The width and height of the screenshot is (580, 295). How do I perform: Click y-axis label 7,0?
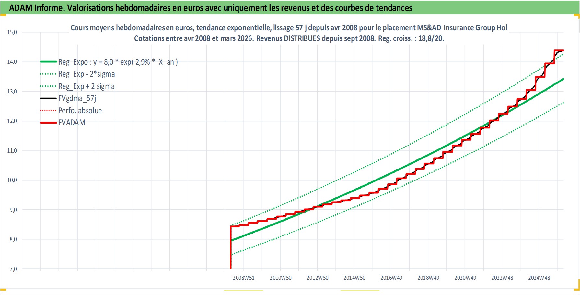13,269
